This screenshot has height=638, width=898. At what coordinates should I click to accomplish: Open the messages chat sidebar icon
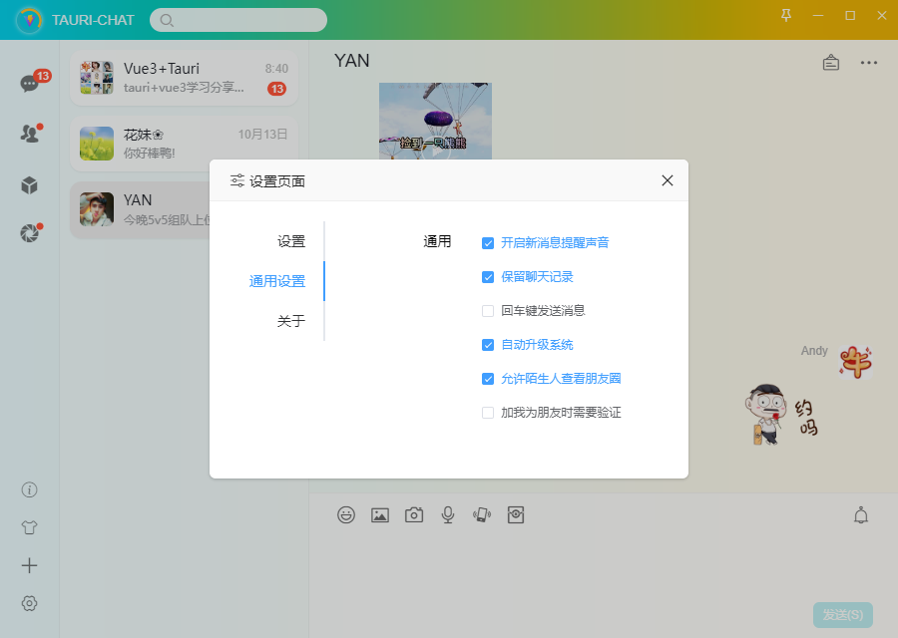29,84
